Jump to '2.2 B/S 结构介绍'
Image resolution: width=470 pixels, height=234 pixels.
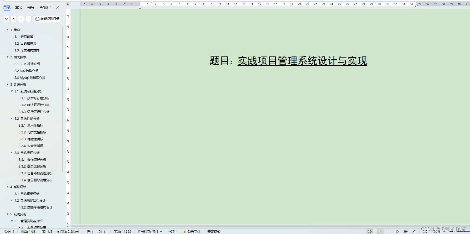pyautogui.click(x=26, y=71)
